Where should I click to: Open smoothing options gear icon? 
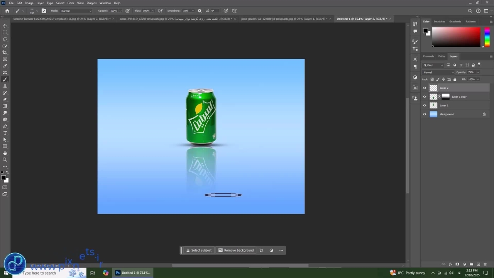(200, 11)
